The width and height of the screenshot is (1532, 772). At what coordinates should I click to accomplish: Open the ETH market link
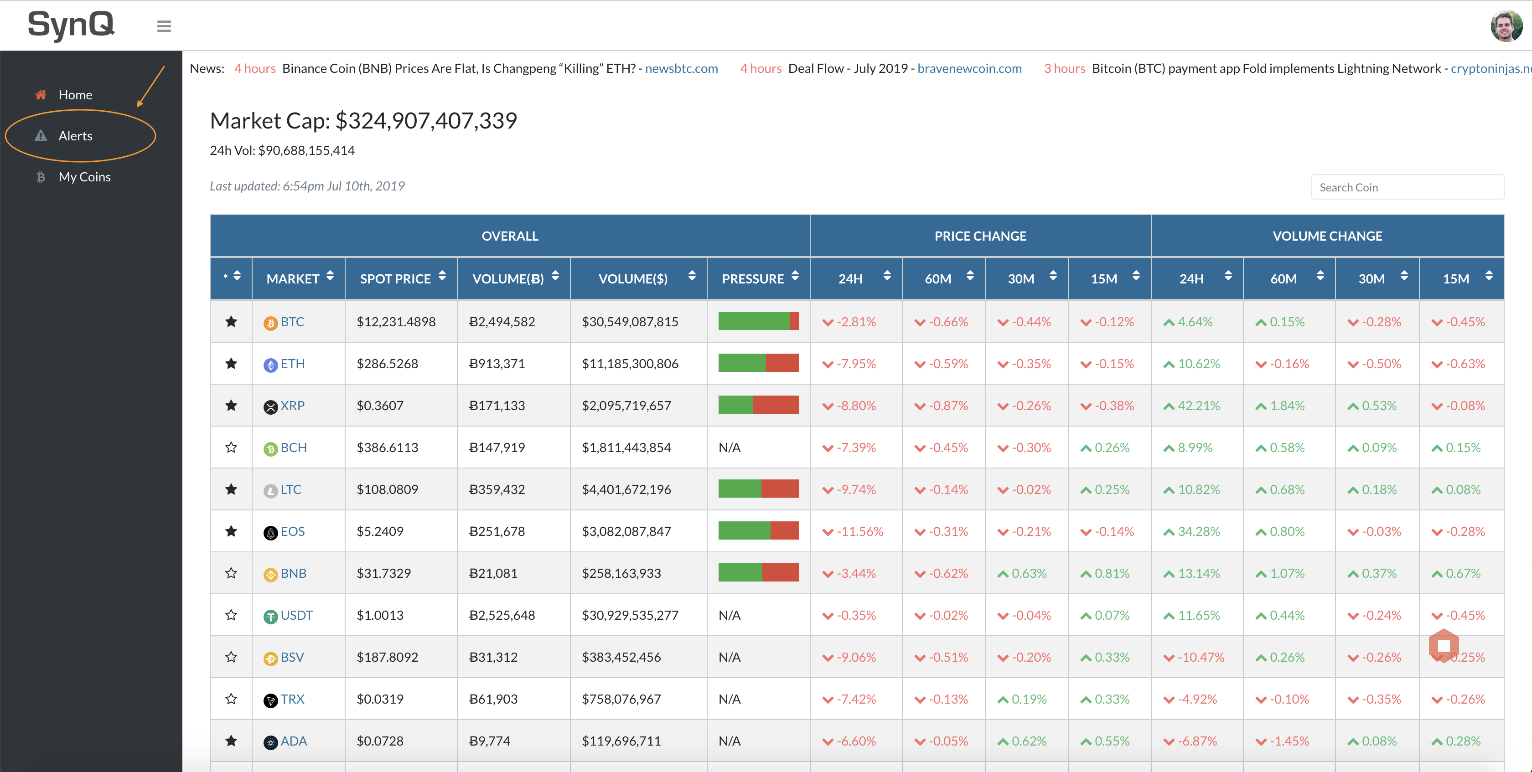coord(293,363)
